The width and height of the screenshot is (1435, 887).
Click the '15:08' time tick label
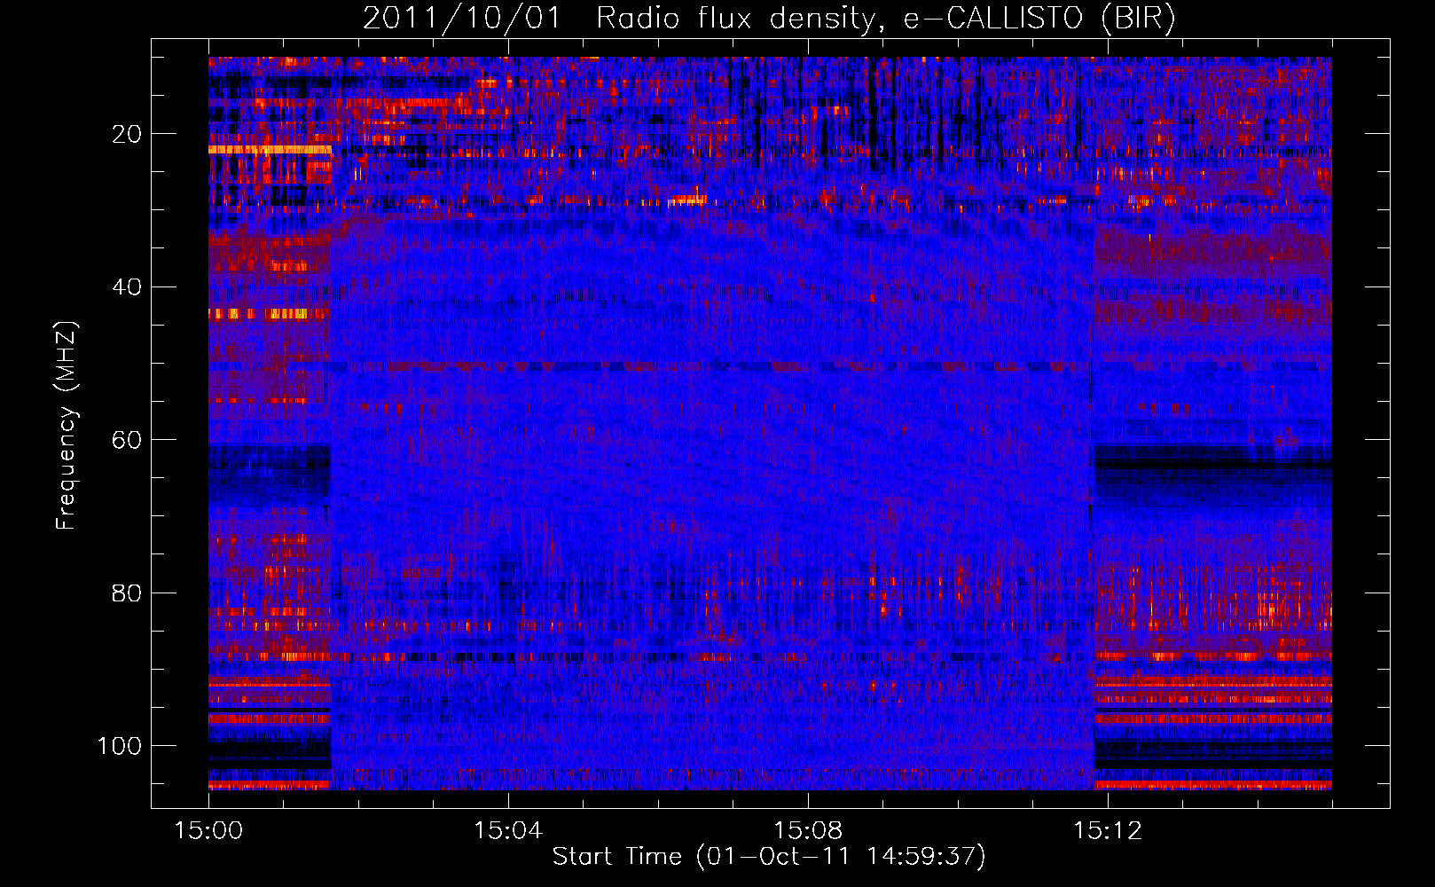coord(808,831)
